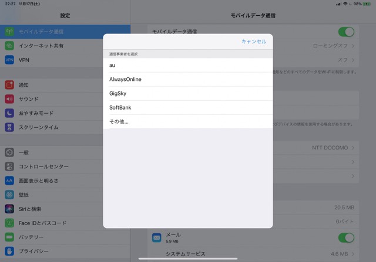Tap プライバシー hand icon
The width and height of the screenshot is (376, 262).
click(x=9, y=251)
